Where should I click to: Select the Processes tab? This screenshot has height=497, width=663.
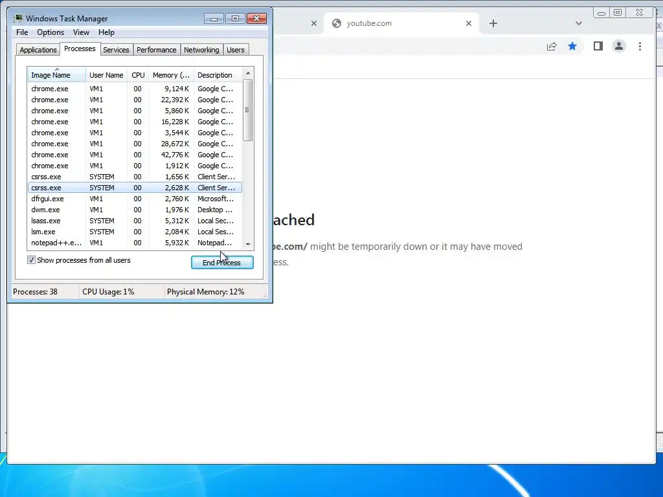[x=80, y=49]
